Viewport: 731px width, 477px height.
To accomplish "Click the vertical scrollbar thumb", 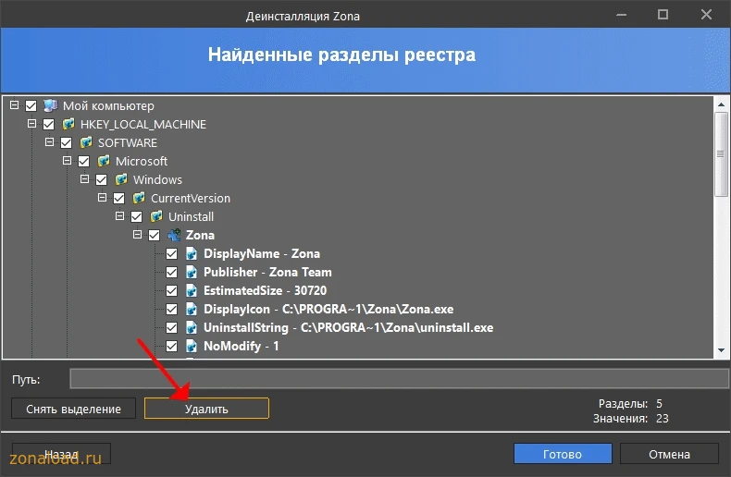I will pyautogui.click(x=721, y=154).
